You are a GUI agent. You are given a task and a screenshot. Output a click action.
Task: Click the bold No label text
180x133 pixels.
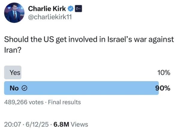coord(14,88)
